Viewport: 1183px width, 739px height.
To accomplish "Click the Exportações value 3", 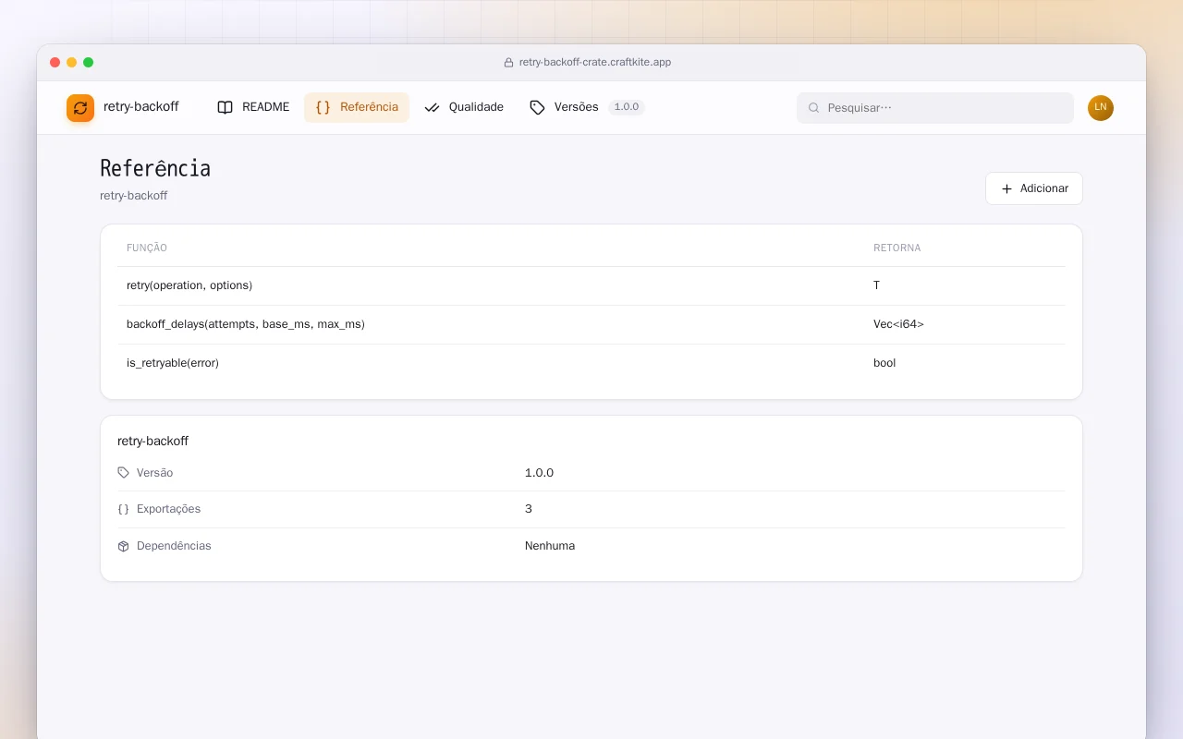I will [529, 509].
